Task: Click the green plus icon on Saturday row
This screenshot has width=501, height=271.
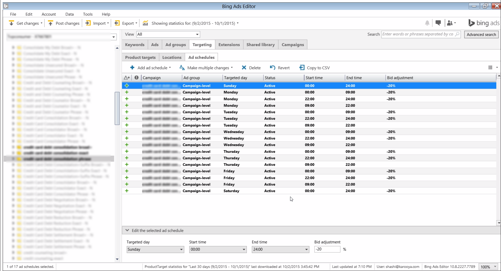Action: (127, 191)
